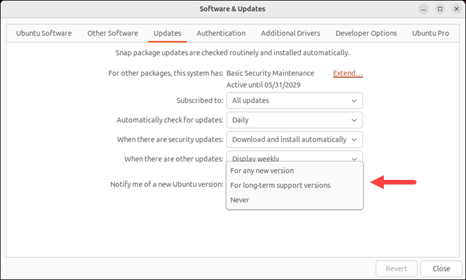Click the Active until 05/31/2029 text
Image resolution: width=466 pixels, height=280 pixels.
263,85
